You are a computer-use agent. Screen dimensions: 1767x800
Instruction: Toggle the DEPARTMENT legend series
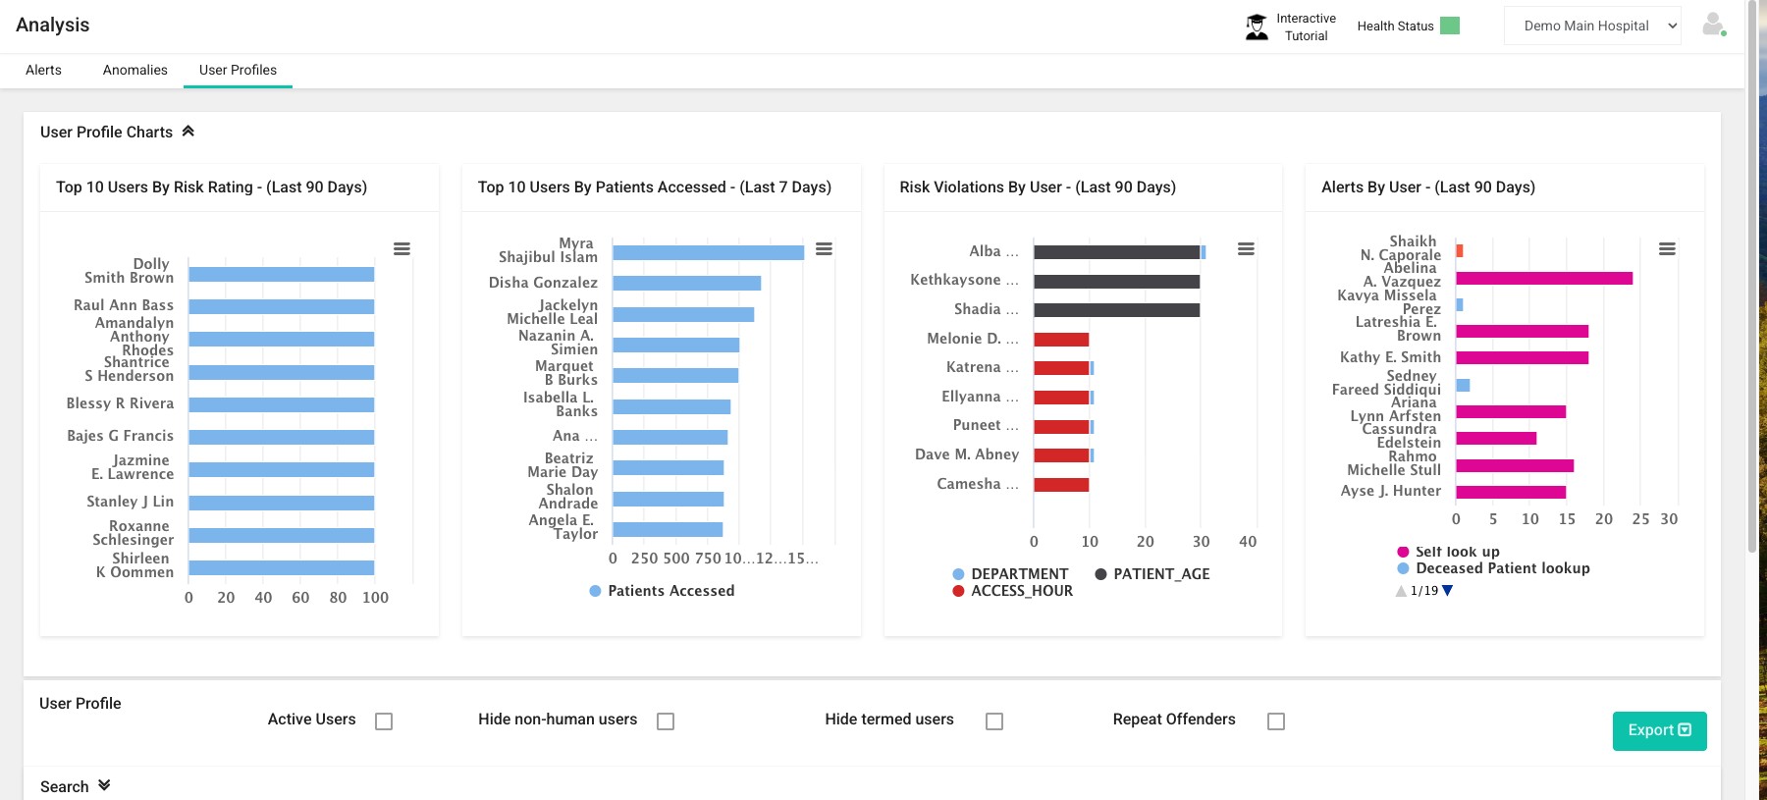coord(1010,574)
